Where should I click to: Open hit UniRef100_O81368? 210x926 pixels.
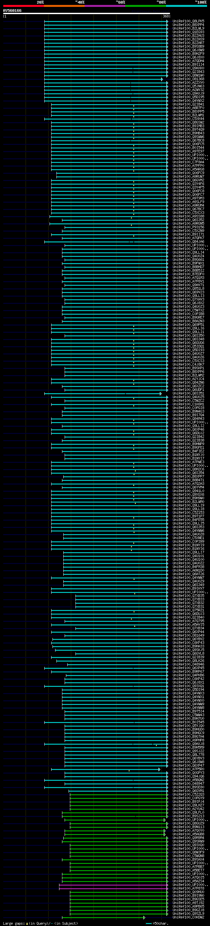pyautogui.click(x=188, y=79)
